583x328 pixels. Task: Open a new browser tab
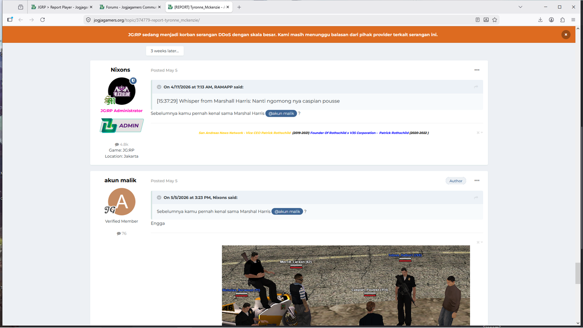[239, 7]
